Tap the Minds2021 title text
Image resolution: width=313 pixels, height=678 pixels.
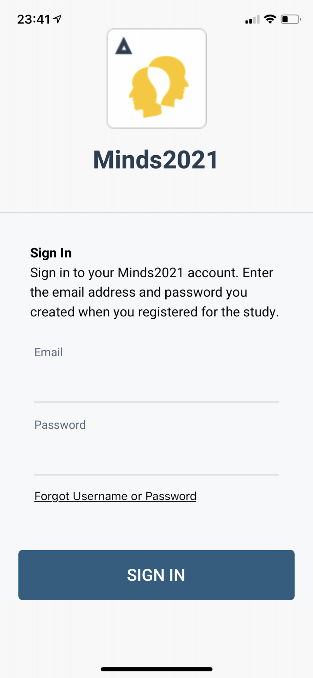point(156,160)
